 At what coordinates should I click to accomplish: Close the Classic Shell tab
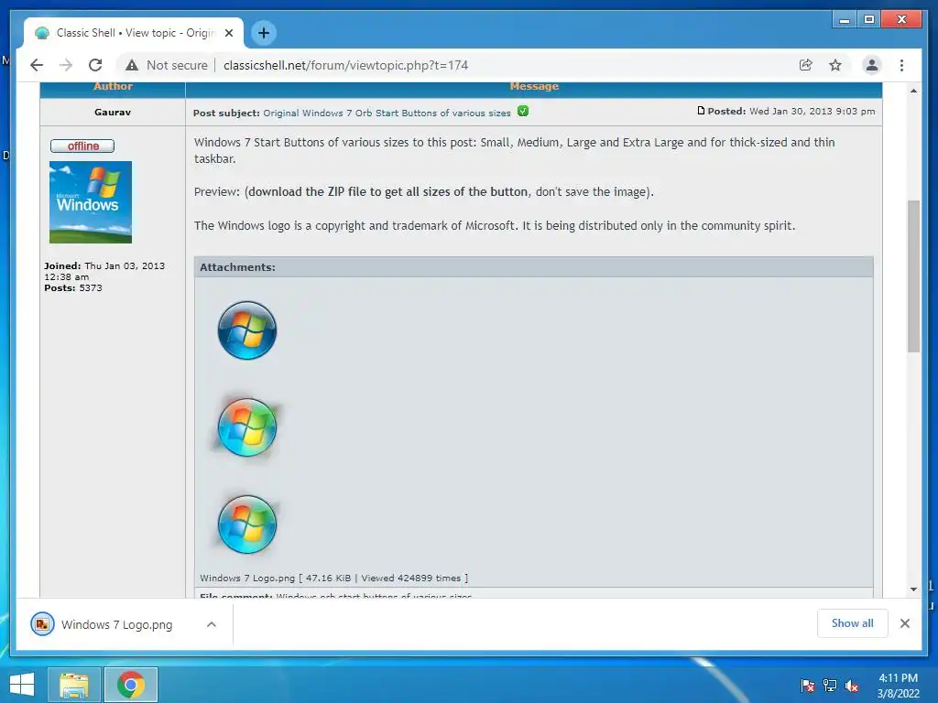[228, 33]
